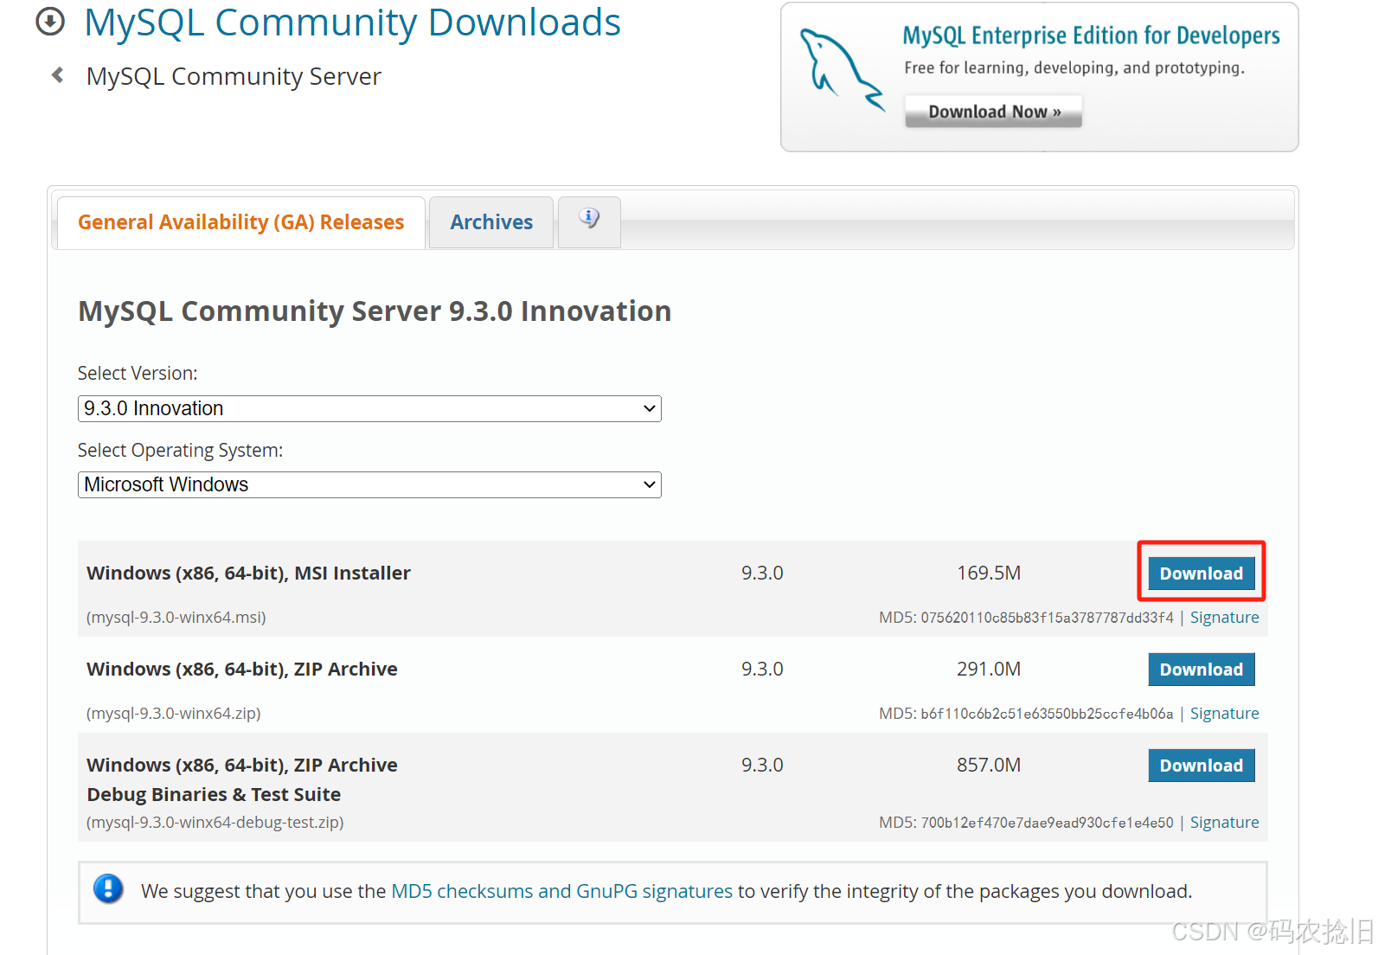Click the '169.5M' file size
This screenshot has height=955, width=1378.
click(x=989, y=573)
